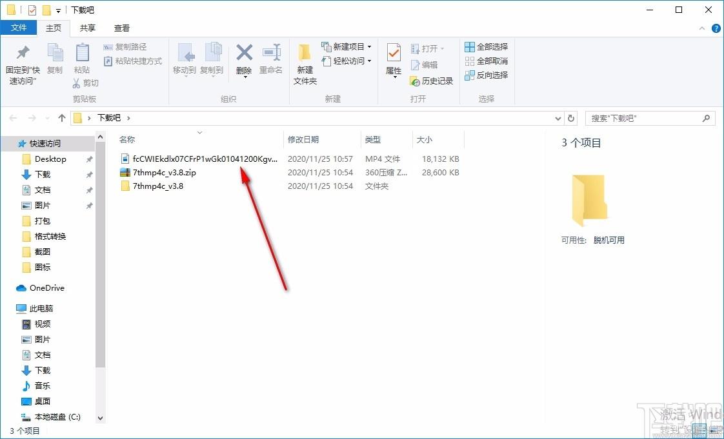724x439 pixels.
Task: Open the Help question mark icon
Action: point(716,28)
